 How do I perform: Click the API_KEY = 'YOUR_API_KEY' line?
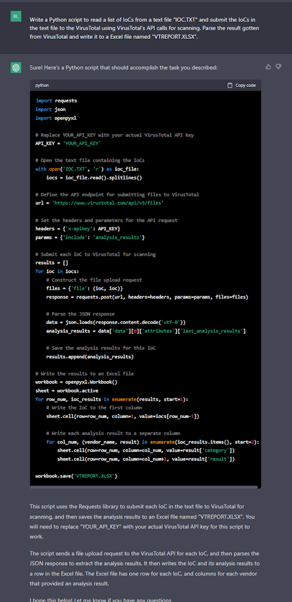tap(68, 143)
